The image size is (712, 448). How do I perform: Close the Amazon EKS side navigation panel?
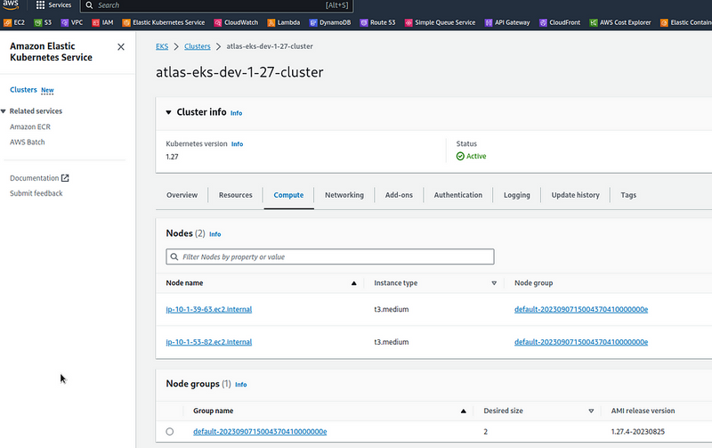pos(121,46)
